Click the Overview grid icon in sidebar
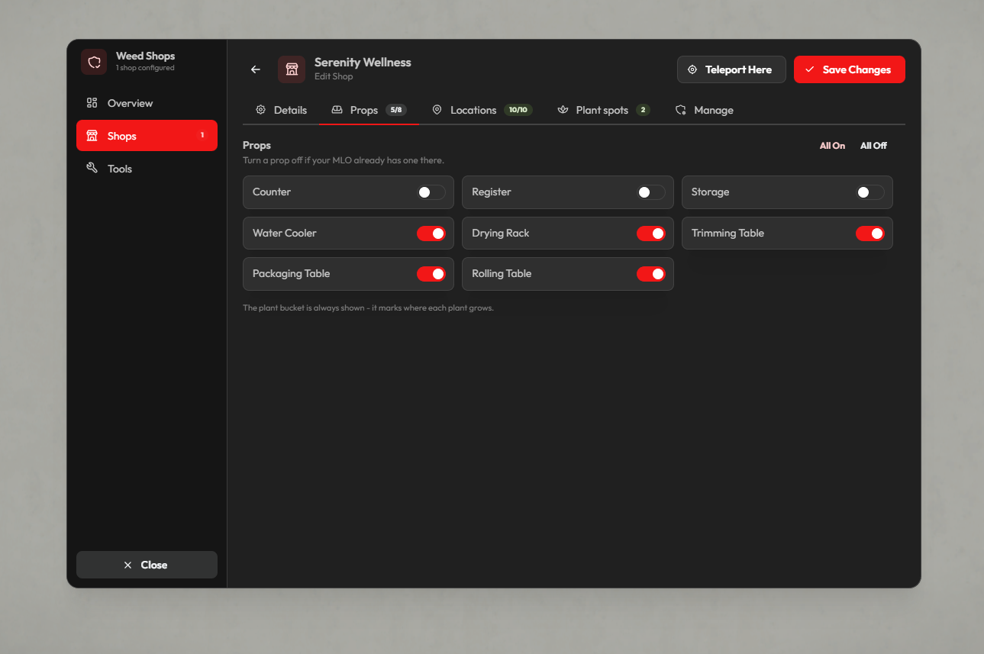Viewport: 984px width, 654px height. [x=92, y=103]
